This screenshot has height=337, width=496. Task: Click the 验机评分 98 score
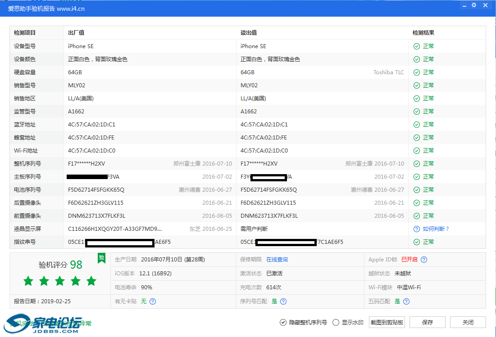pyautogui.click(x=60, y=265)
